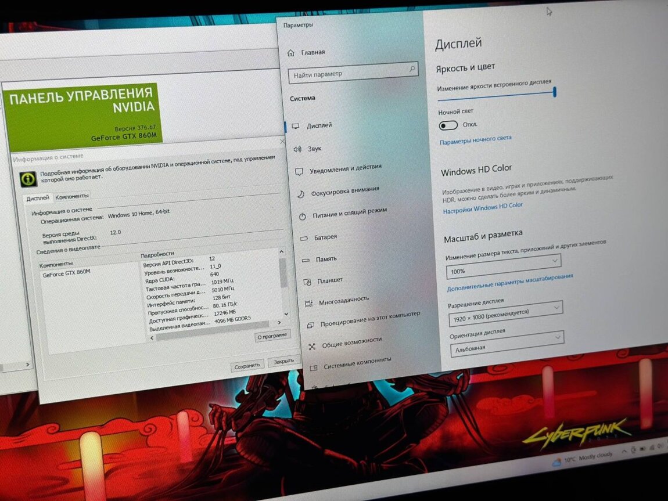Open the Альбомная orientation dropdown
This screenshot has height=501, width=668.
pyautogui.click(x=507, y=343)
